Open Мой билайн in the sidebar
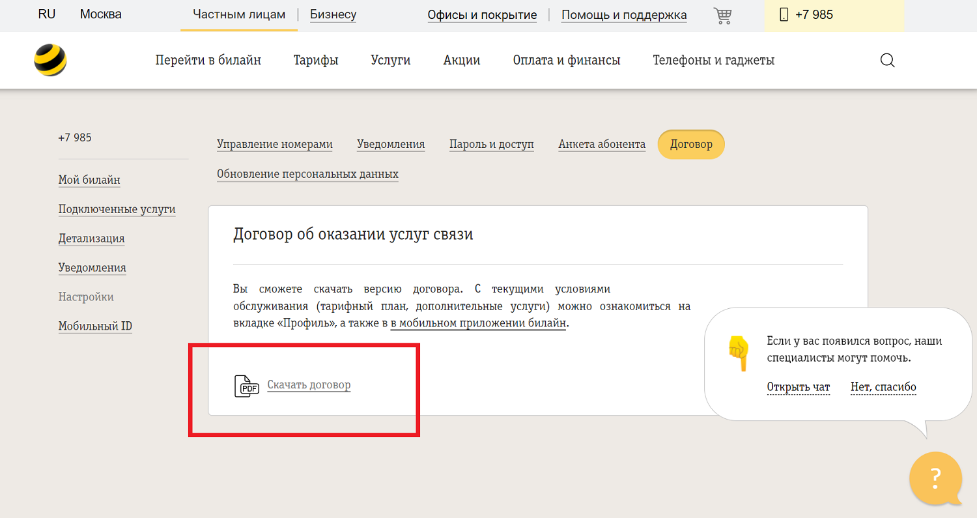This screenshot has height=518, width=977. [89, 180]
